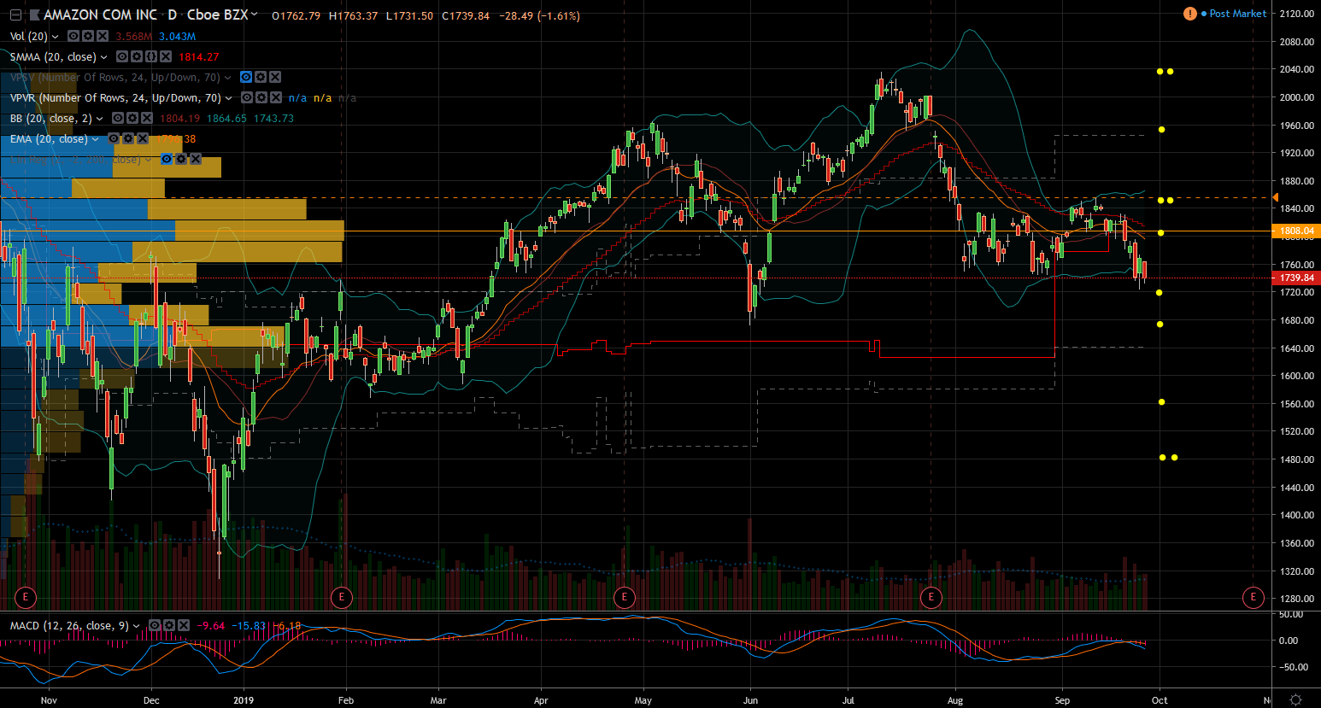Open settings gear for the VPSV indicator
The image size is (1321, 708).
click(261, 77)
